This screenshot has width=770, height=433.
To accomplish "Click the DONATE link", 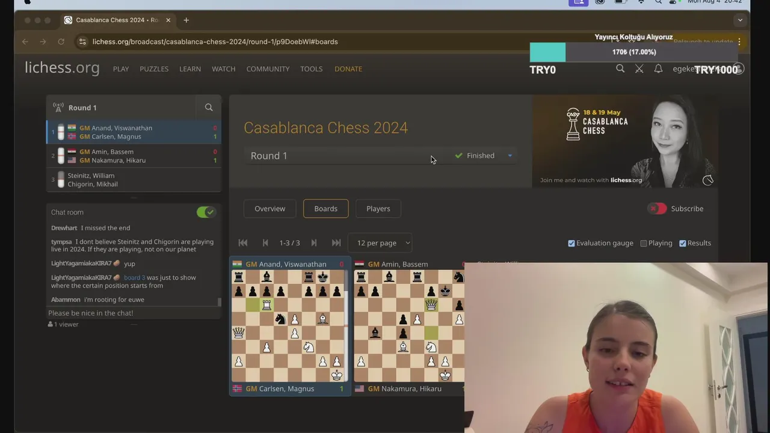I will click(x=348, y=69).
